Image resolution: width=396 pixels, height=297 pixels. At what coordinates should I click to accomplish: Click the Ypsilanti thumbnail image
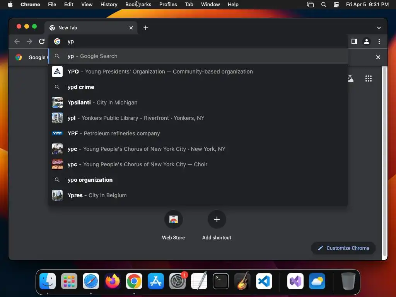pos(57,102)
